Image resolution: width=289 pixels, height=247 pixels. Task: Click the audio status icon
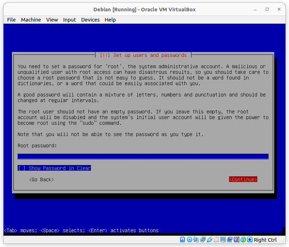[x=196, y=240]
